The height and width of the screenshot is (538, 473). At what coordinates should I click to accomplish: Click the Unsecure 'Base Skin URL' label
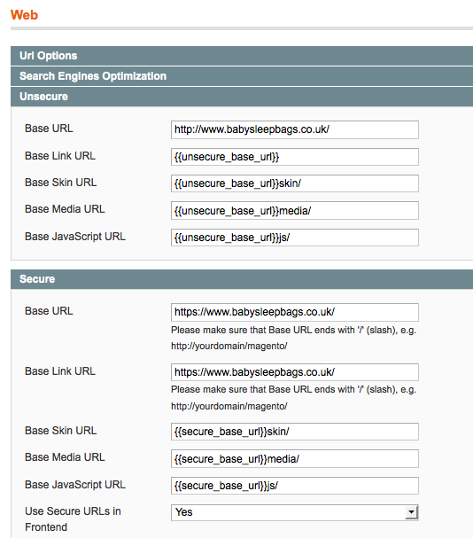coord(61,183)
